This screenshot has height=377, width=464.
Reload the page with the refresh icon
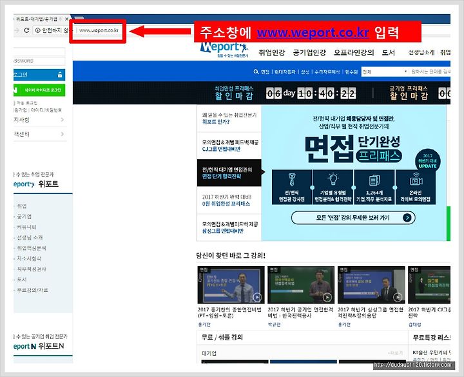(26, 30)
